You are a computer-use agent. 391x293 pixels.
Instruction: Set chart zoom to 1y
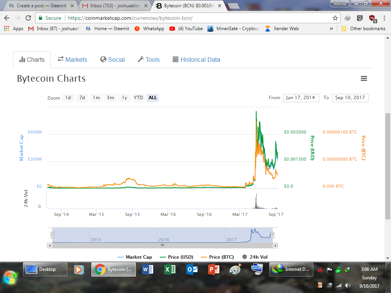click(x=124, y=98)
